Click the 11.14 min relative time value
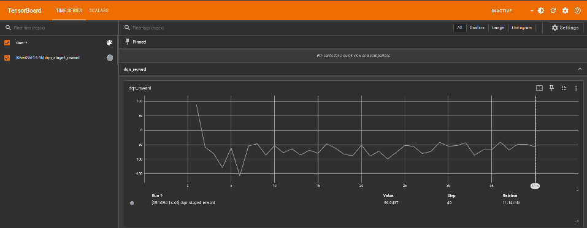This screenshot has width=587, height=228. click(512, 203)
